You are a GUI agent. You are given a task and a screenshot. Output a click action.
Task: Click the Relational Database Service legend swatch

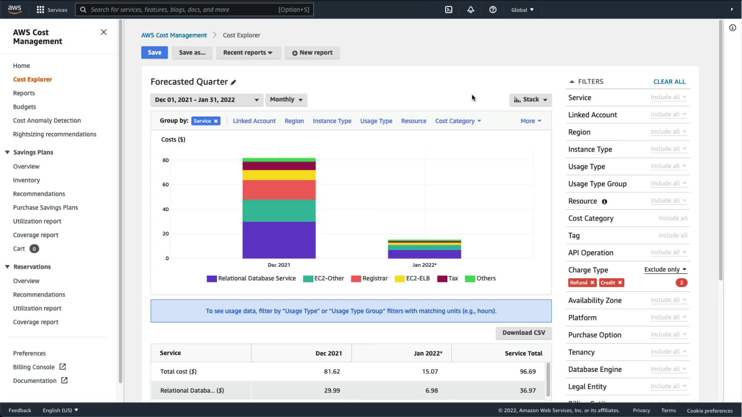(211, 279)
